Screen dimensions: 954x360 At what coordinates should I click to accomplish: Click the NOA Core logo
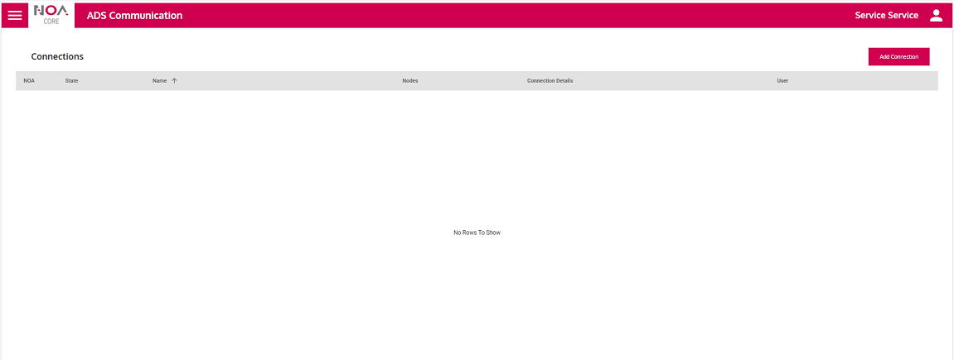tap(51, 15)
